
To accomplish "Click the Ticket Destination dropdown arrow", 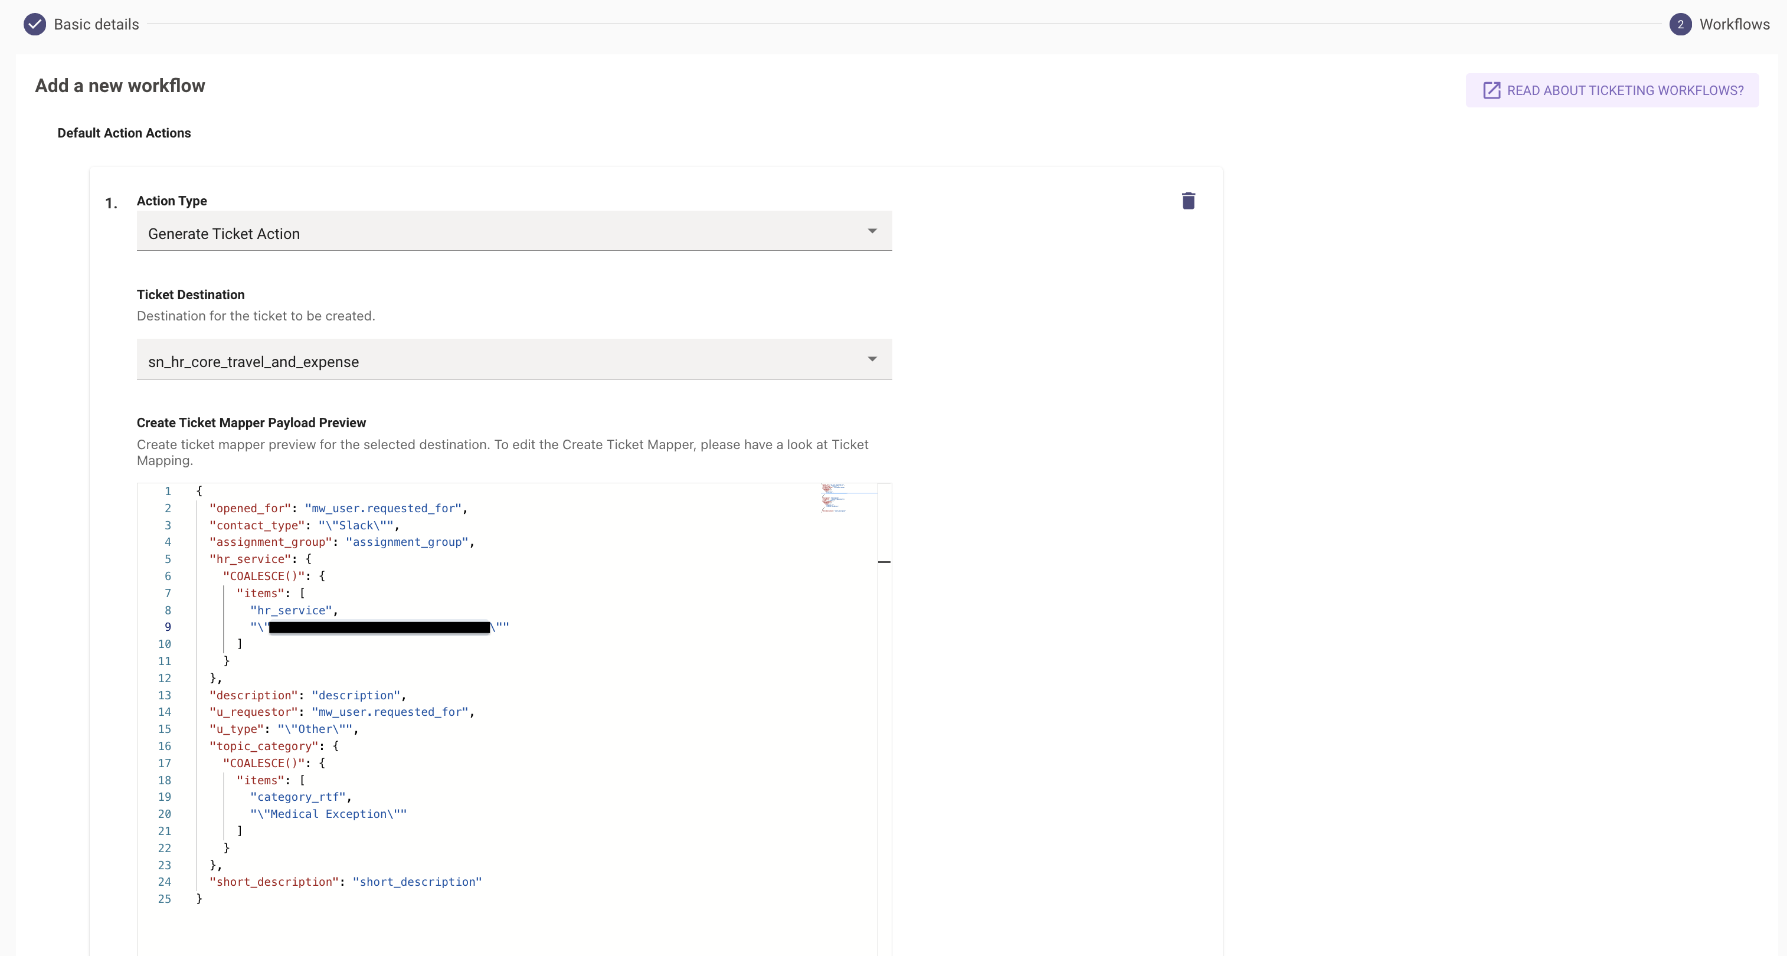I will click(872, 359).
